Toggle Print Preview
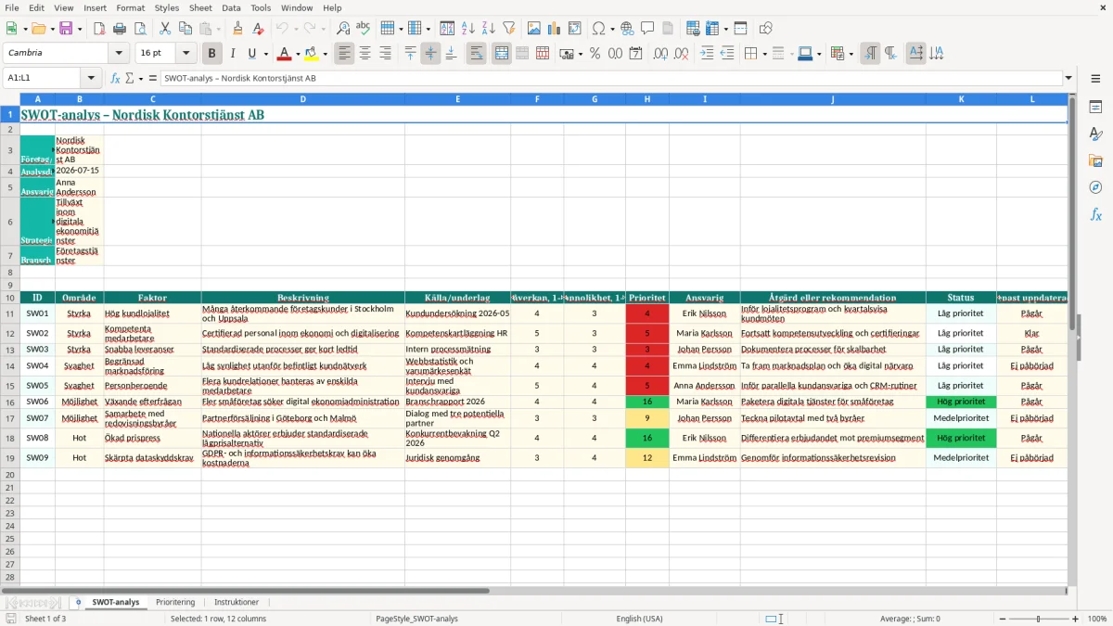 pos(138,29)
